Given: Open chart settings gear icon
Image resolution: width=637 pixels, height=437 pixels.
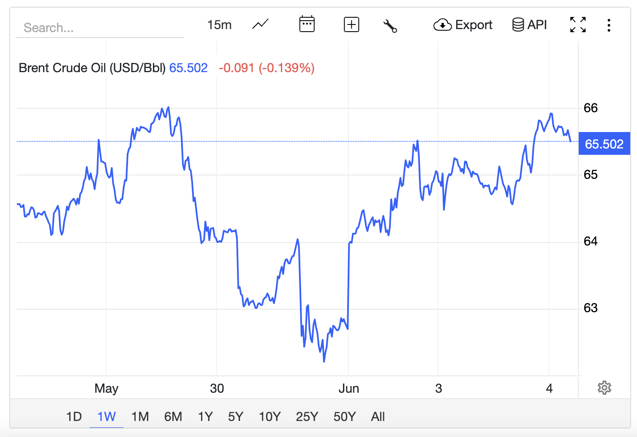Looking at the screenshot, I should tap(604, 388).
